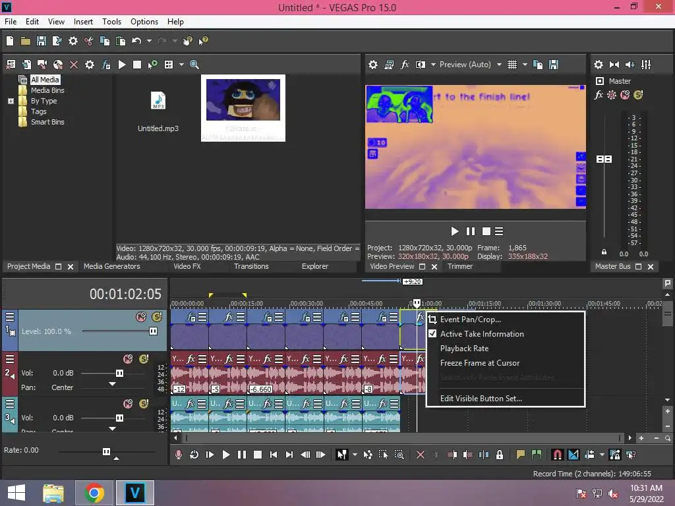Click the Undo arrow button

point(136,41)
